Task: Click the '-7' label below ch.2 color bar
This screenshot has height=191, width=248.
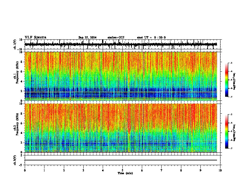Action: tap(231, 148)
